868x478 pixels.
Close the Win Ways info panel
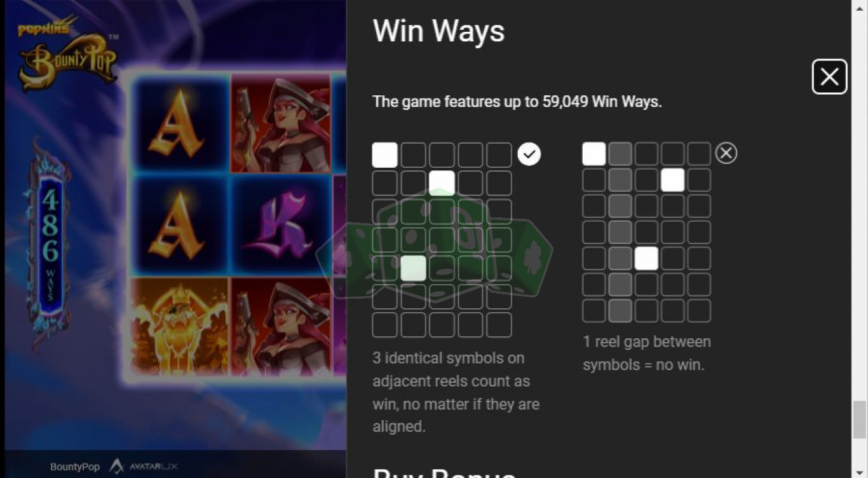[x=829, y=77]
